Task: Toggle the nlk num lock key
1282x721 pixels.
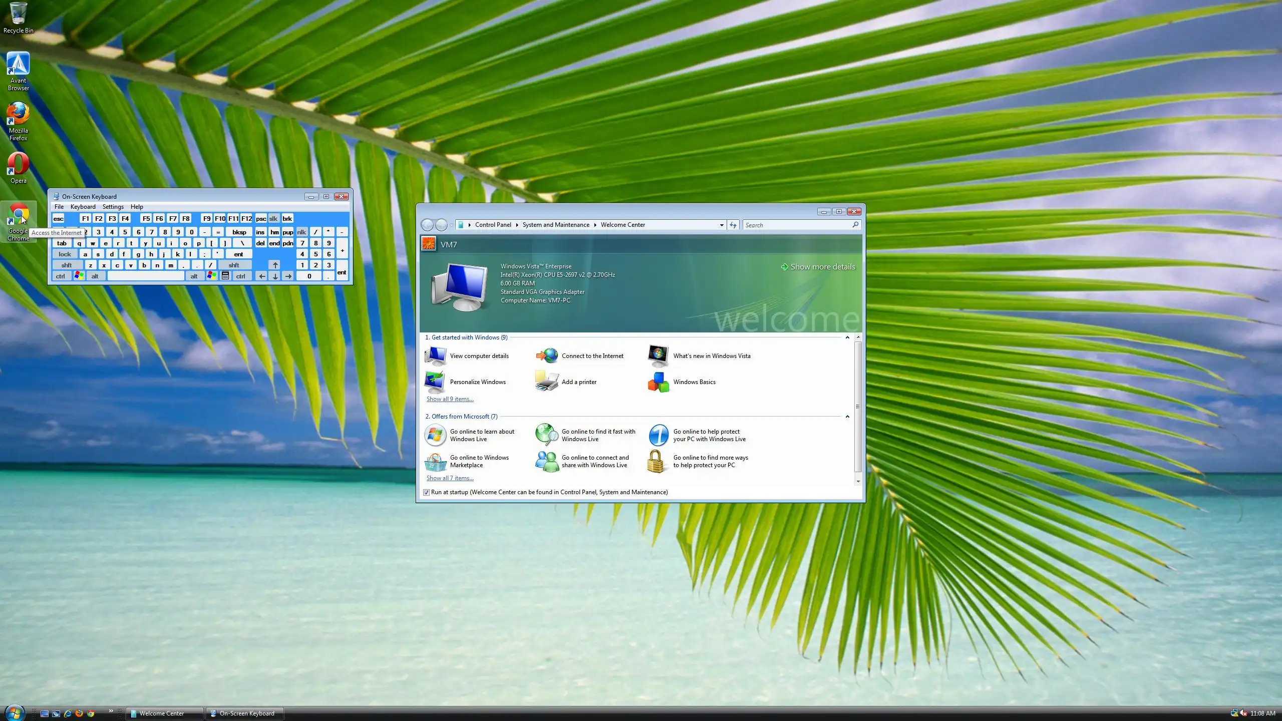Action: point(301,232)
